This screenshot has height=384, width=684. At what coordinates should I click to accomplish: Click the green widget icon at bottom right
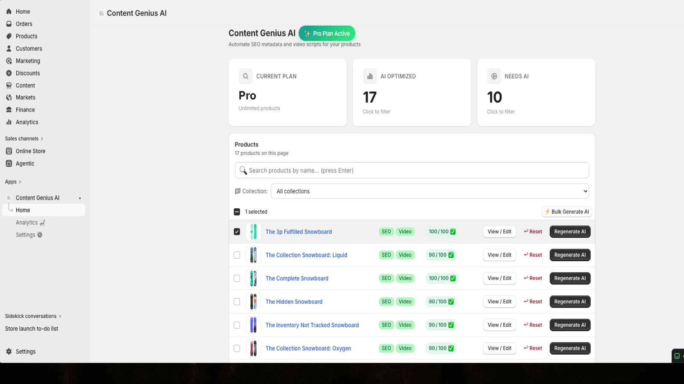point(677,356)
